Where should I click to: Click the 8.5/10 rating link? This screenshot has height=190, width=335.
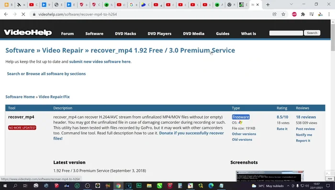coord(282,117)
